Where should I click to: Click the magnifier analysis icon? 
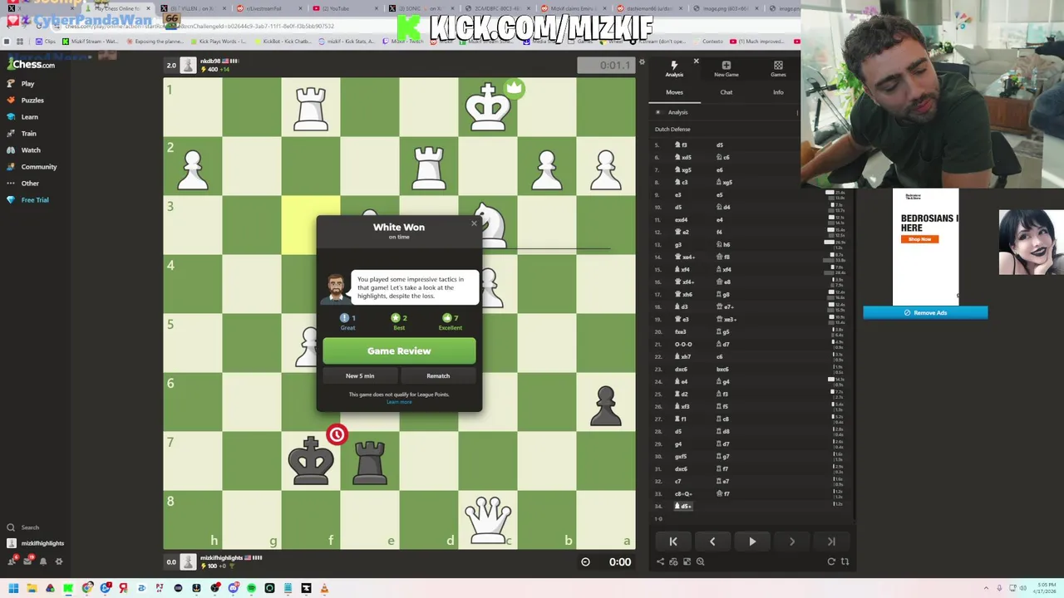tap(700, 561)
